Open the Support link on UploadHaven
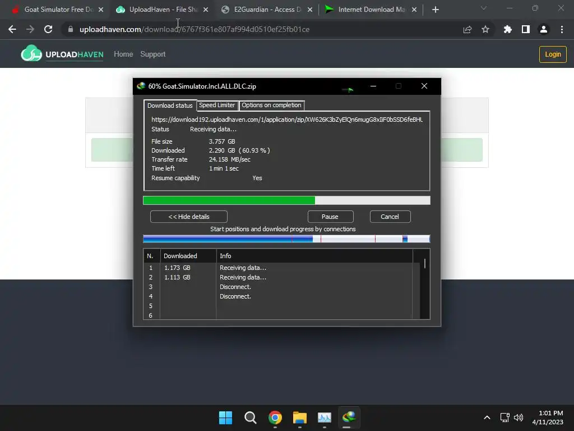Screen dimensions: 574x431 click(x=153, y=54)
